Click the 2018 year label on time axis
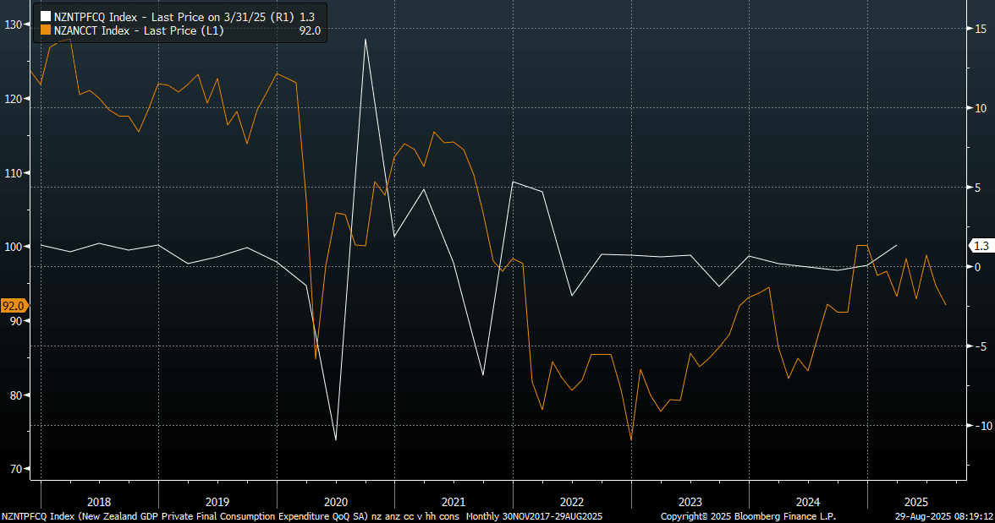995x523 pixels. click(x=99, y=502)
